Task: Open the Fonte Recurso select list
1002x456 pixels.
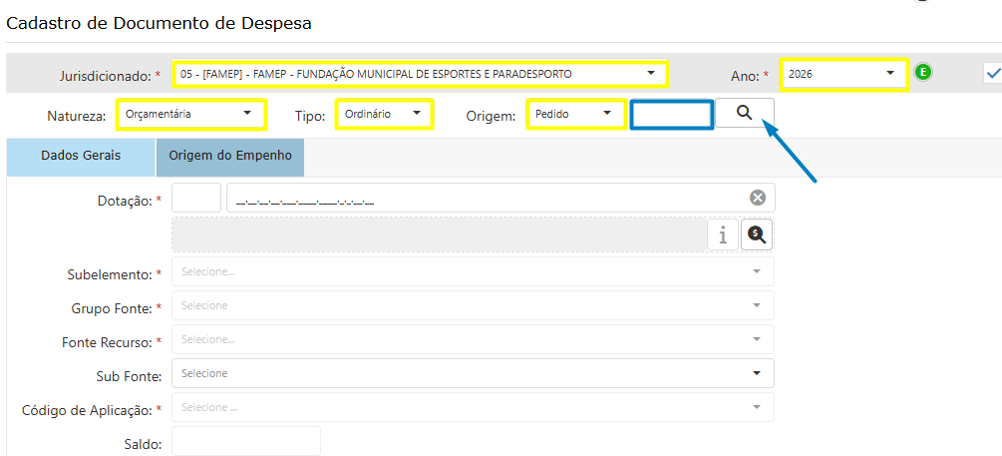Action: [x=473, y=339]
